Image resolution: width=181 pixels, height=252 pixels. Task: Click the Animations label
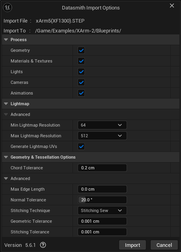click(x=22, y=93)
